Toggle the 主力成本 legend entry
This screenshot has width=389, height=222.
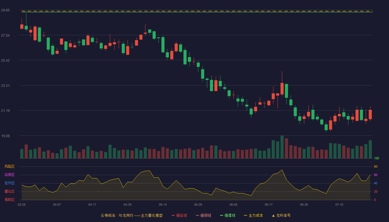tap(253, 215)
